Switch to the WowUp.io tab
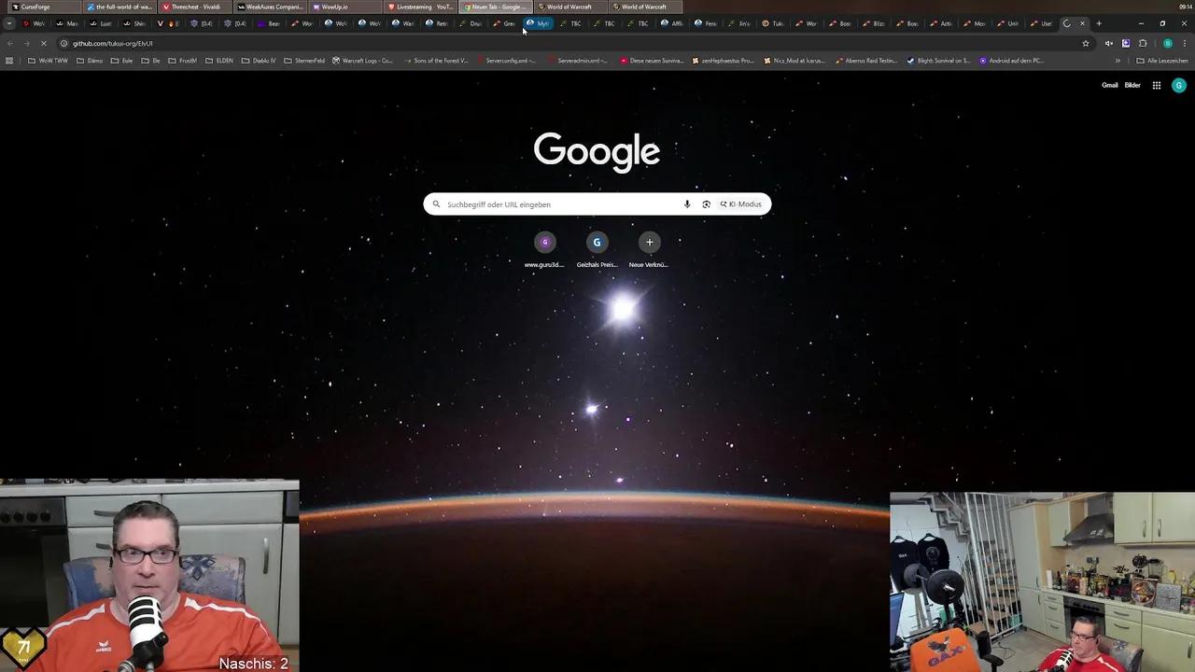The height and width of the screenshot is (672, 1195). 334,7
